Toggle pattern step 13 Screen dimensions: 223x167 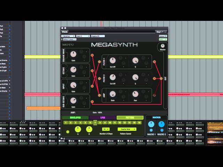(125, 122)
